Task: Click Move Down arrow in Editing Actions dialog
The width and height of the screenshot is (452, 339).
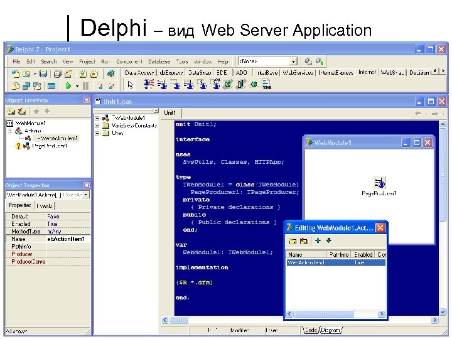Action: (329, 240)
